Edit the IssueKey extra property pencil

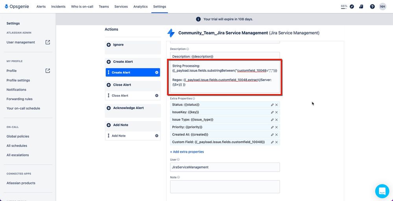(272, 112)
